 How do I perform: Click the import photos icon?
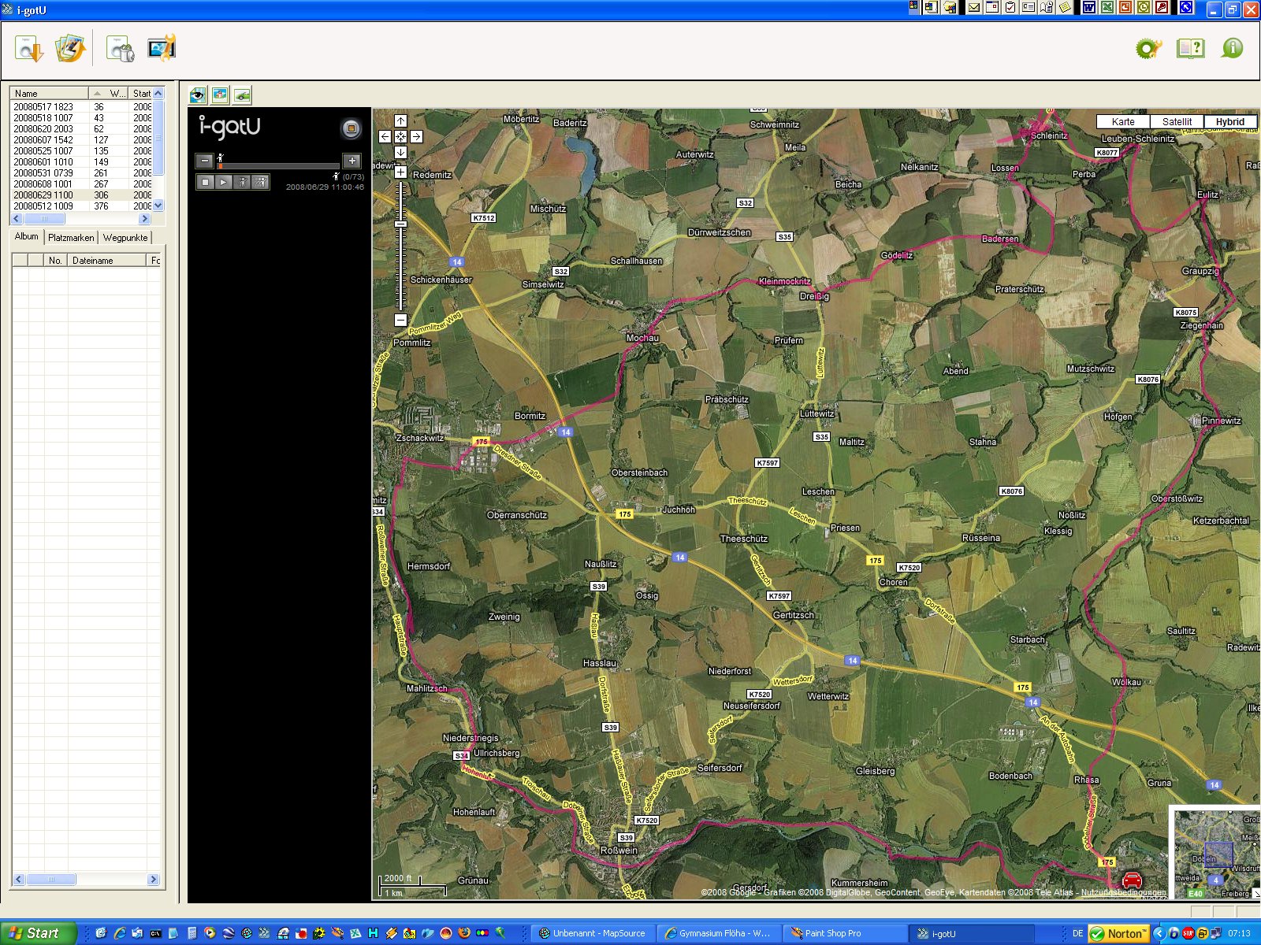69,48
